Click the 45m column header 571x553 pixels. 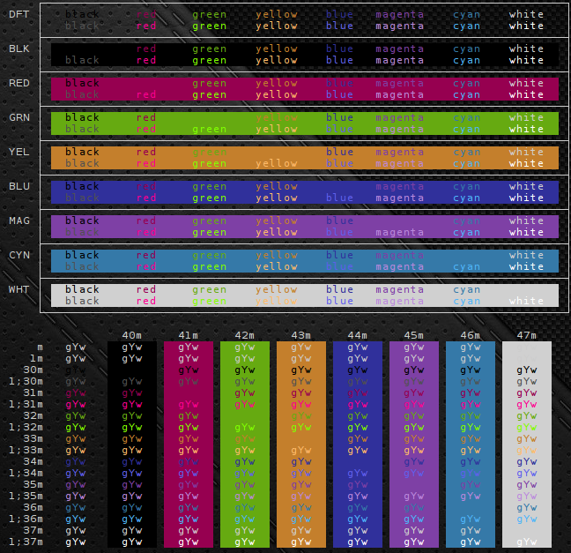(413, 336)
